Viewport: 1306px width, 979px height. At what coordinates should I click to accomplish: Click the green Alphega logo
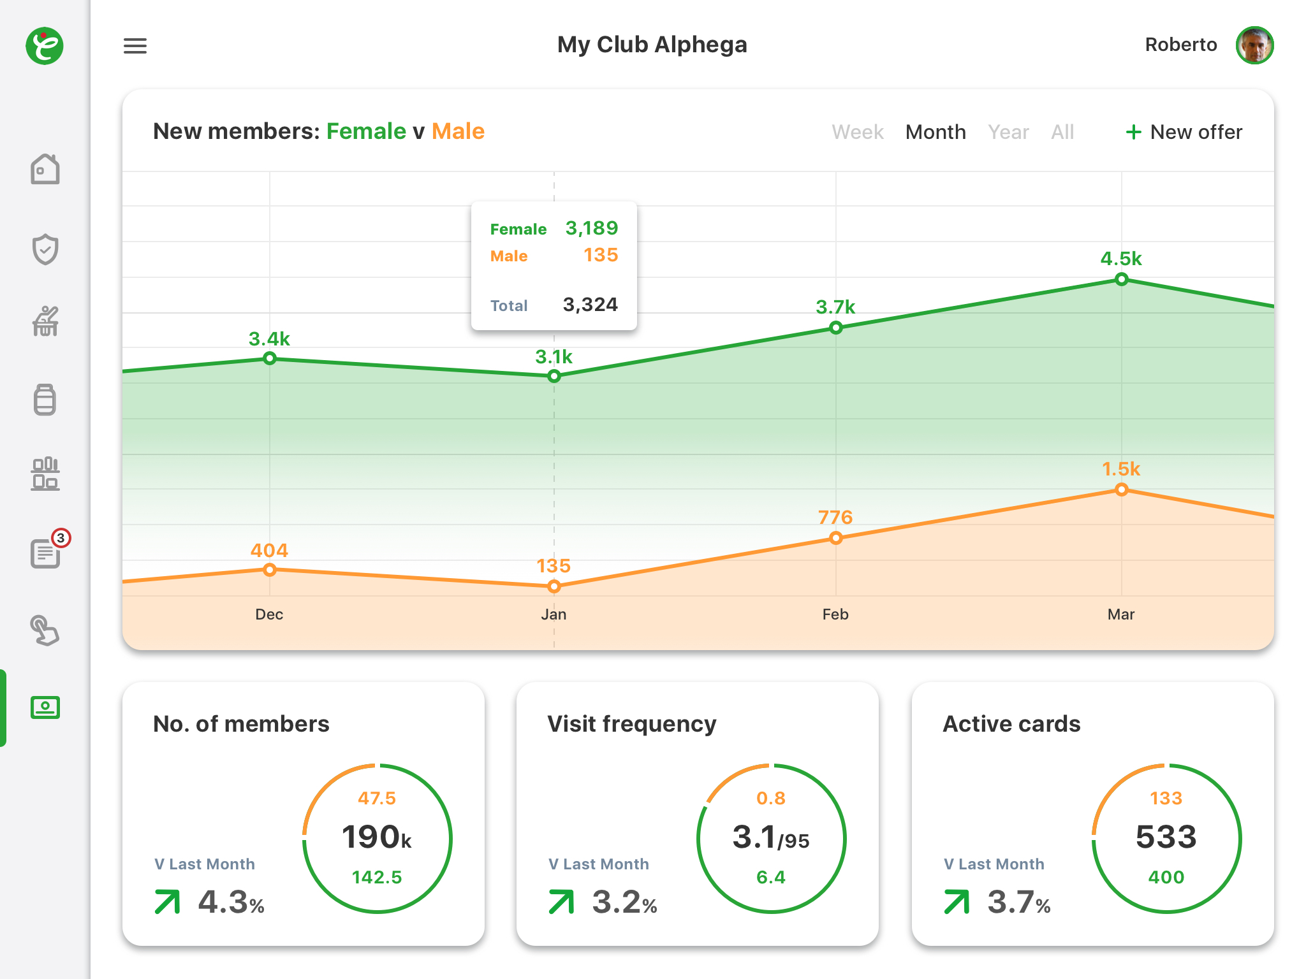tap(45, 46)
